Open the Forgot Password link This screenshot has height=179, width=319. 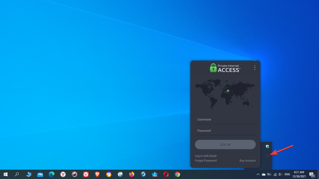point(206,161)
